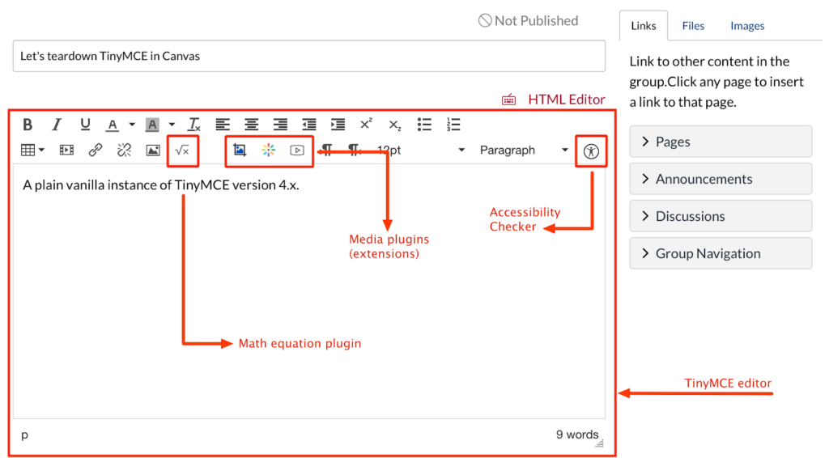Expand the Discussions section
The height and width of the screenshot is (458, 829).
tap(721, 216)
